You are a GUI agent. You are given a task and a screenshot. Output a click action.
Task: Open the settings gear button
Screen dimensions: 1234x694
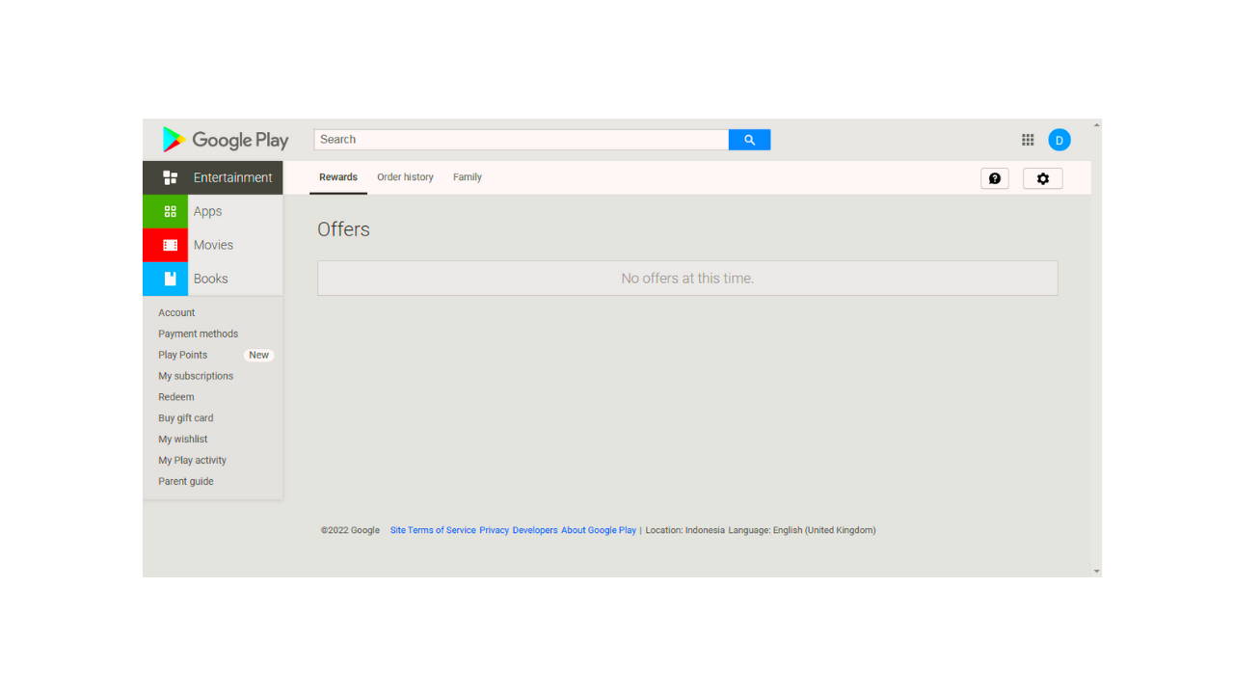click(1042, 178)
